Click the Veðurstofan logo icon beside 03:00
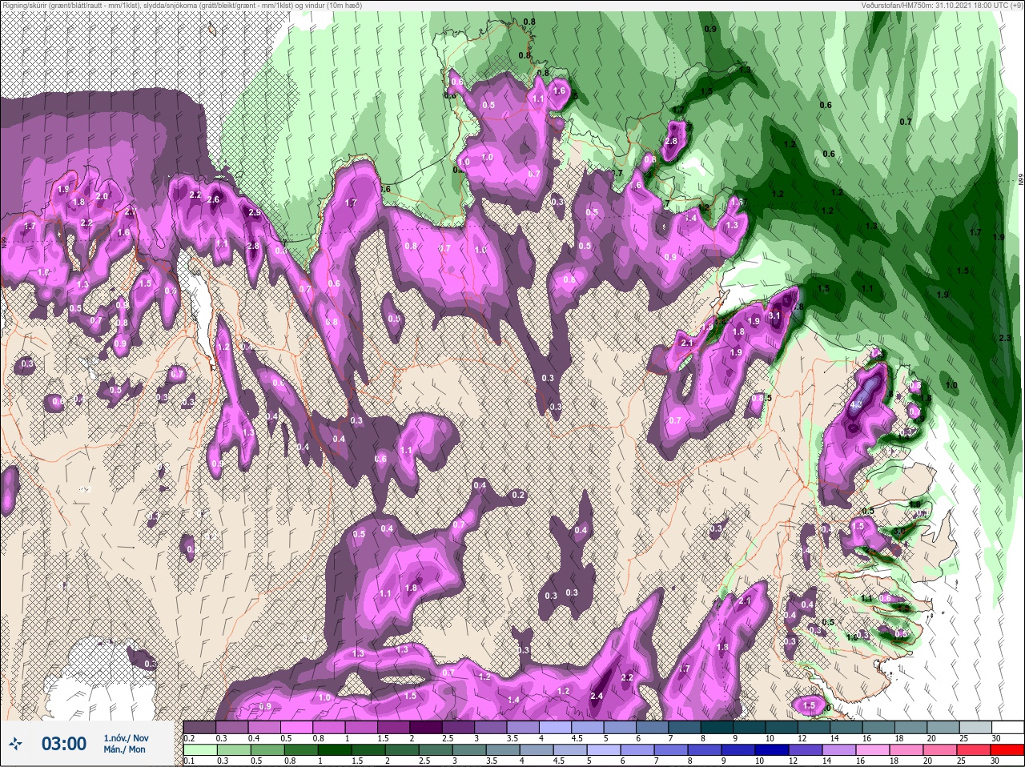 (x=15, y=745)
